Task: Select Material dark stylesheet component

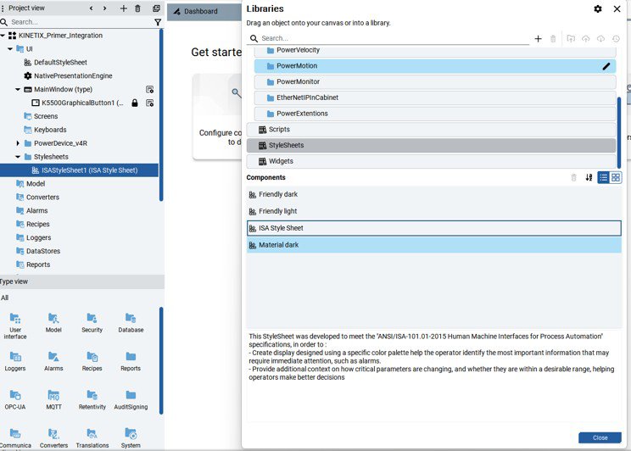Action: [x=434, y=245]
